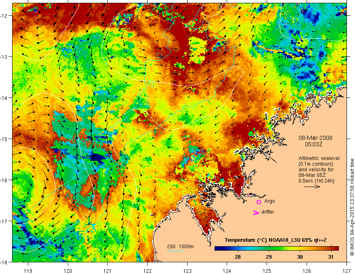Screen dimensions: 355x274
Task: Click the '05:03Z' time text
Action: (313, 144)
